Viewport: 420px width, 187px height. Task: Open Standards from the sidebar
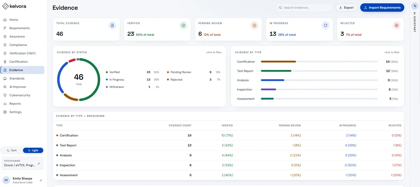pyautogui.click(x=22, y=78)
